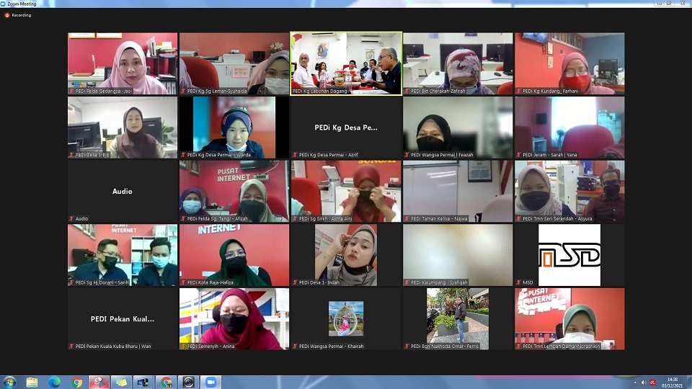Select the PEDi Kg Desa Pe... name tile
The width and height of the screenshot is (692, 389).
pyautogui.click(x=346, y=128)
